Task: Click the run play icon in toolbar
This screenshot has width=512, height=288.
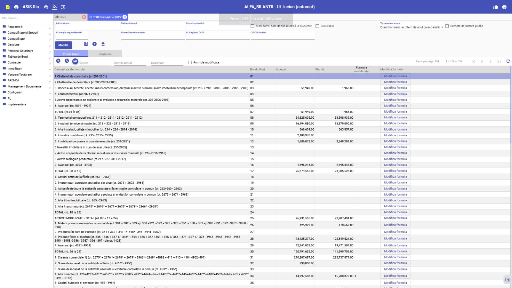Action: (x=94, y=44)
